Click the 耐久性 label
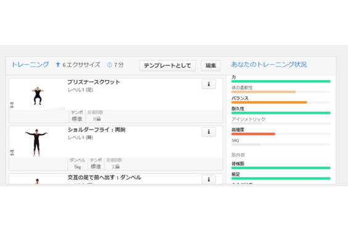This screenshot has height=232, width=348. click(238, 109)
